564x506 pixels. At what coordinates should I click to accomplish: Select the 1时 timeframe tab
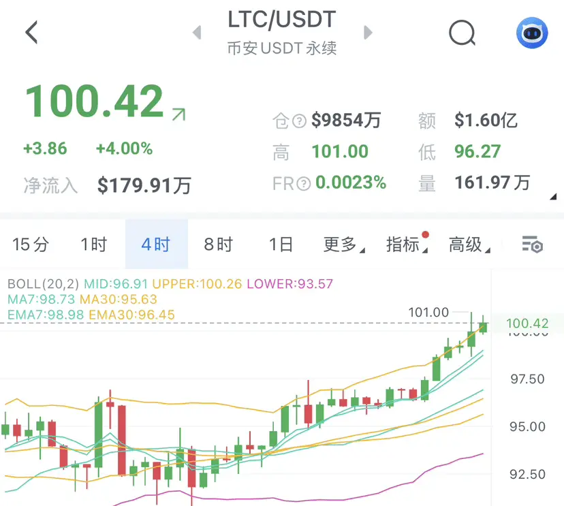(94, 244)
